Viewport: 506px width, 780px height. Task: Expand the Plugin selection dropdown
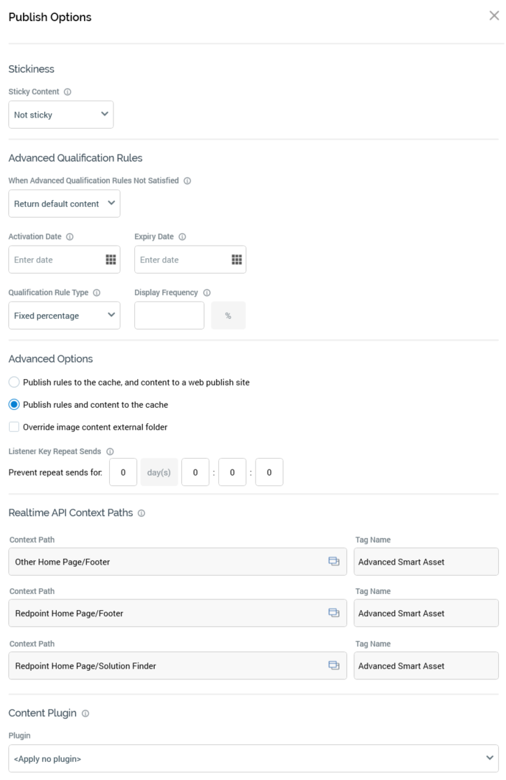coord(253,758)
